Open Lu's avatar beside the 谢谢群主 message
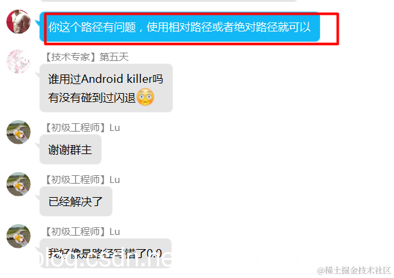The height and width of the screenshot is (278, 394). pos(19,132)
